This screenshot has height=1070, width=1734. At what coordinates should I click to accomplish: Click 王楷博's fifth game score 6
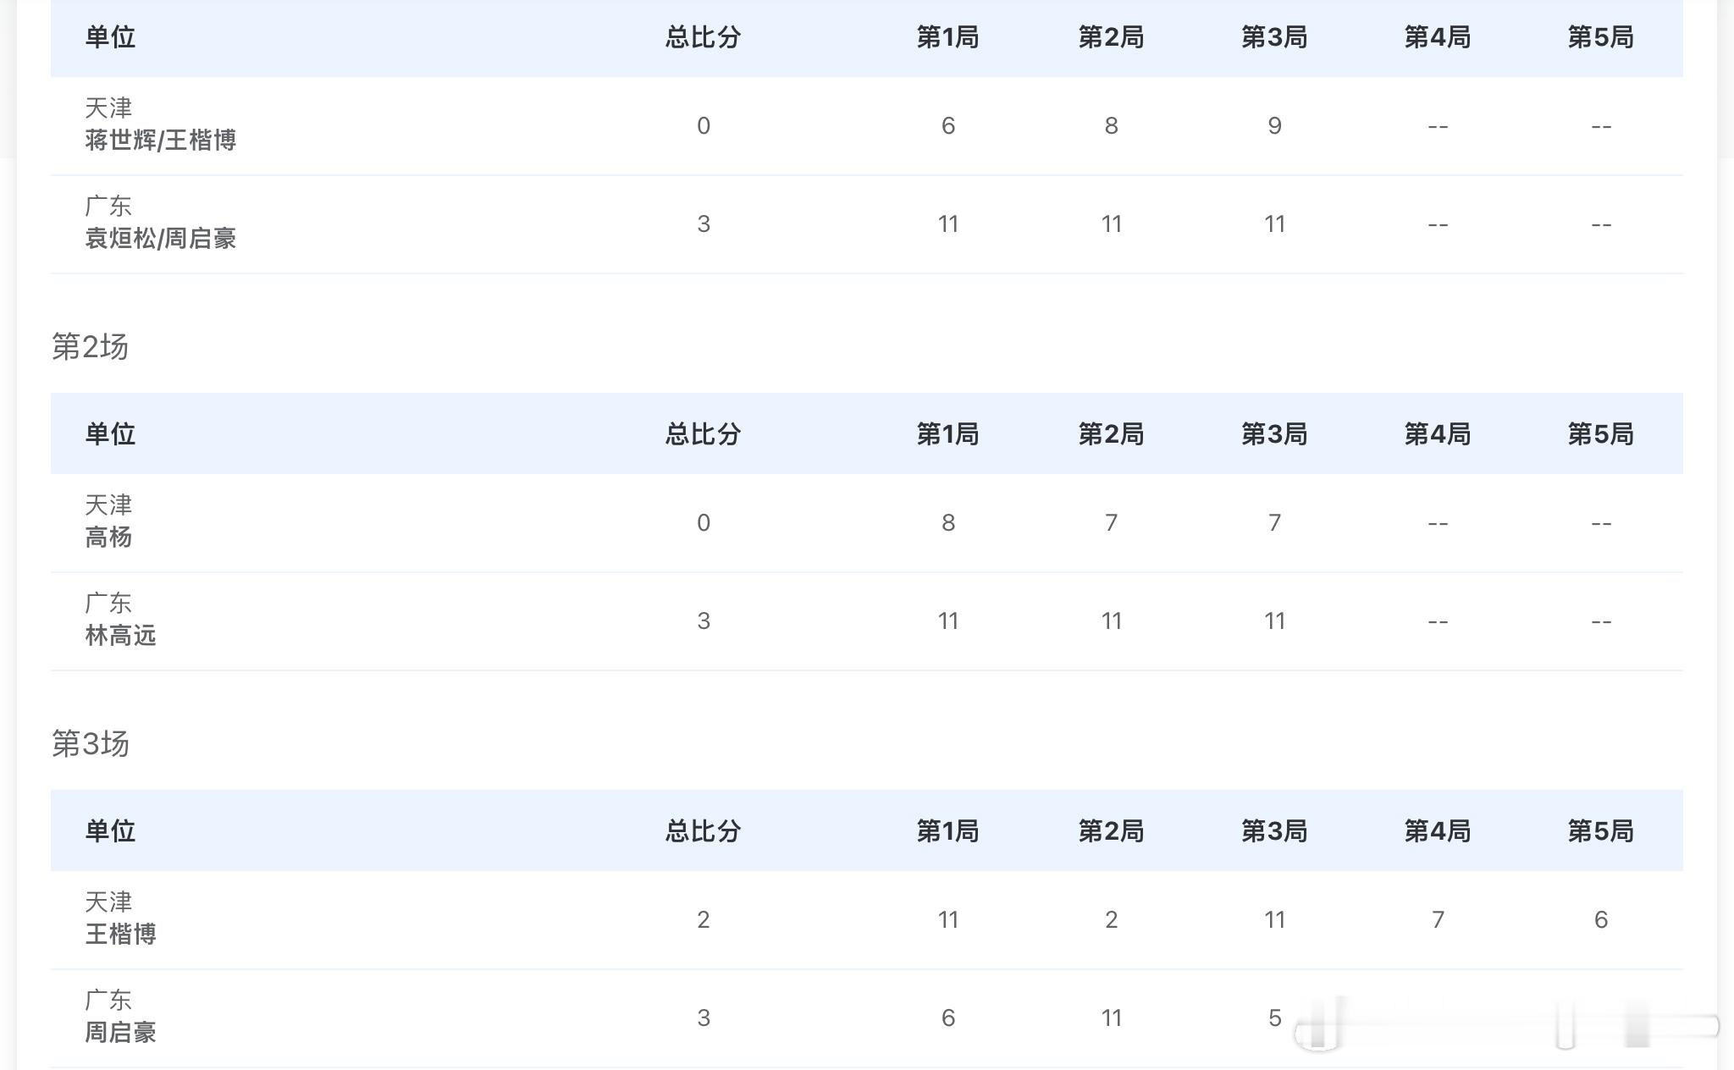[1600, 920]
